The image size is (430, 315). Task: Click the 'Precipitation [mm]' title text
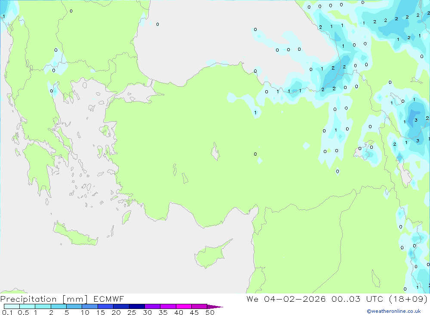pos(44,299)
